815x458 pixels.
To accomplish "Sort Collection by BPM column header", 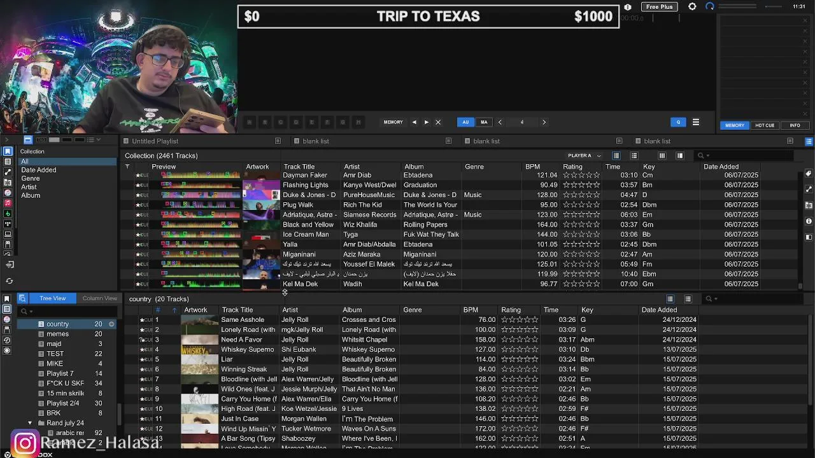I will pos(533,167).
